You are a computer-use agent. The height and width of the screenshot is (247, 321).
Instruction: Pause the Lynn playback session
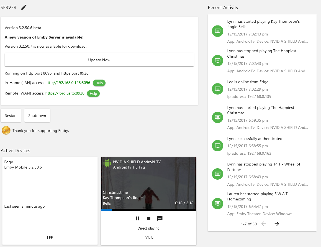coord(137,218)
